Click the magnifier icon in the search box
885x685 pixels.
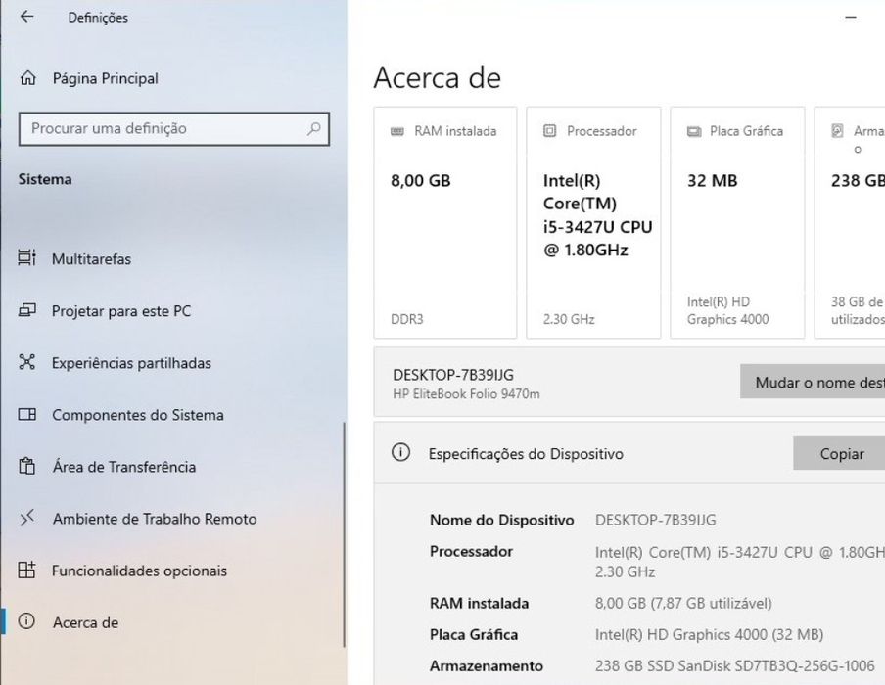314,128
